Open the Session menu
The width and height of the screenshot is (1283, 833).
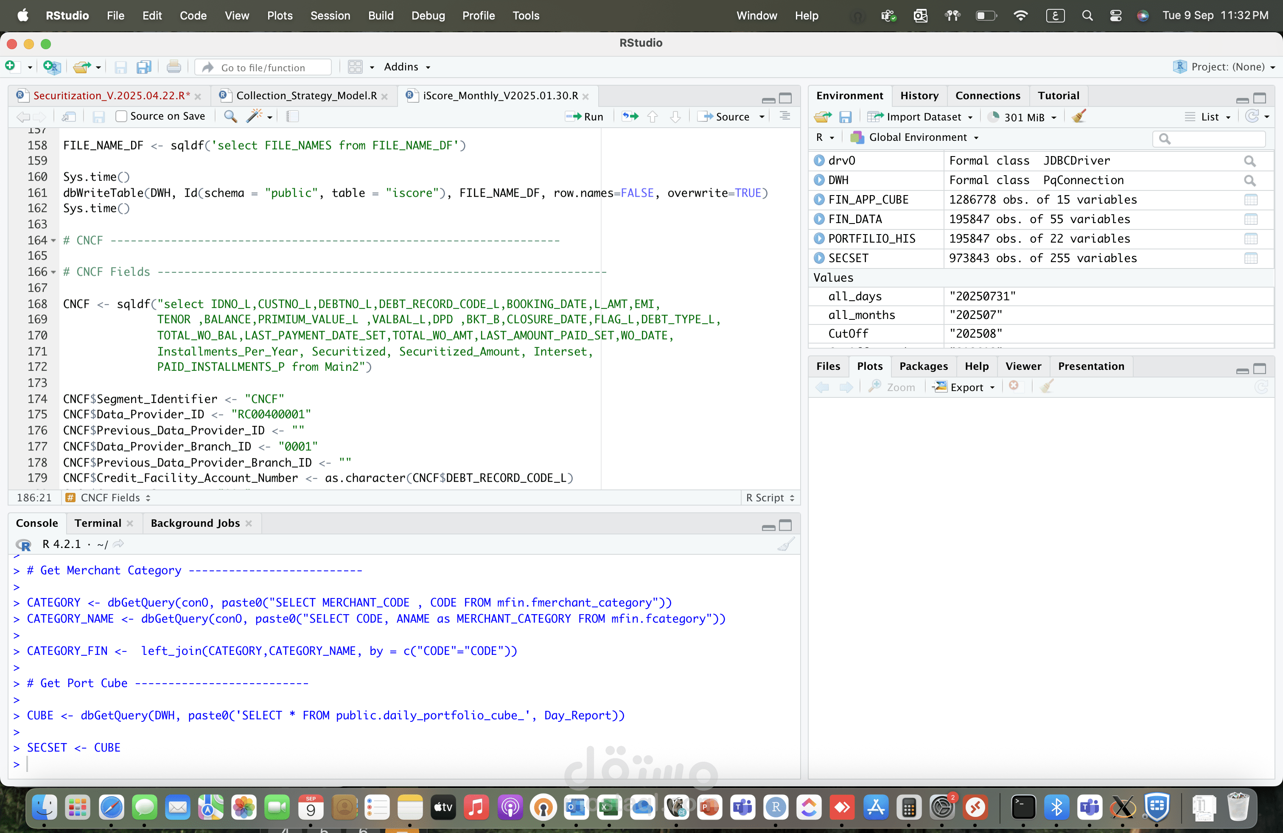(x=330, y=16)
